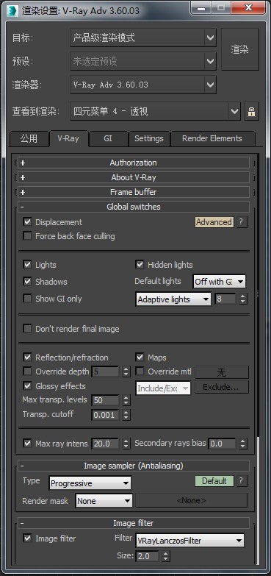Click the Override depth value field
Viewport: 271px width, 576px height.
click(105, 371)
